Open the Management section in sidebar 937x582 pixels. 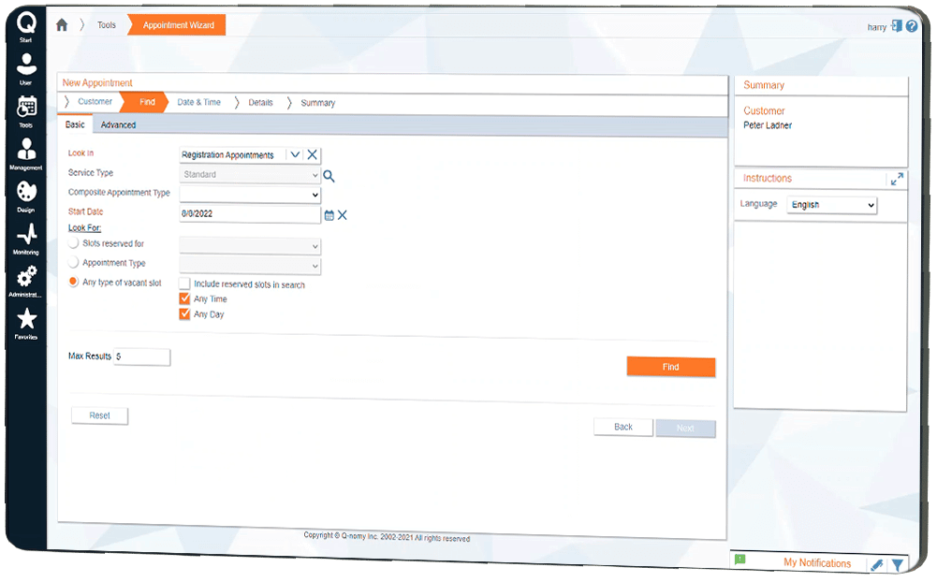tap(26, 153)
